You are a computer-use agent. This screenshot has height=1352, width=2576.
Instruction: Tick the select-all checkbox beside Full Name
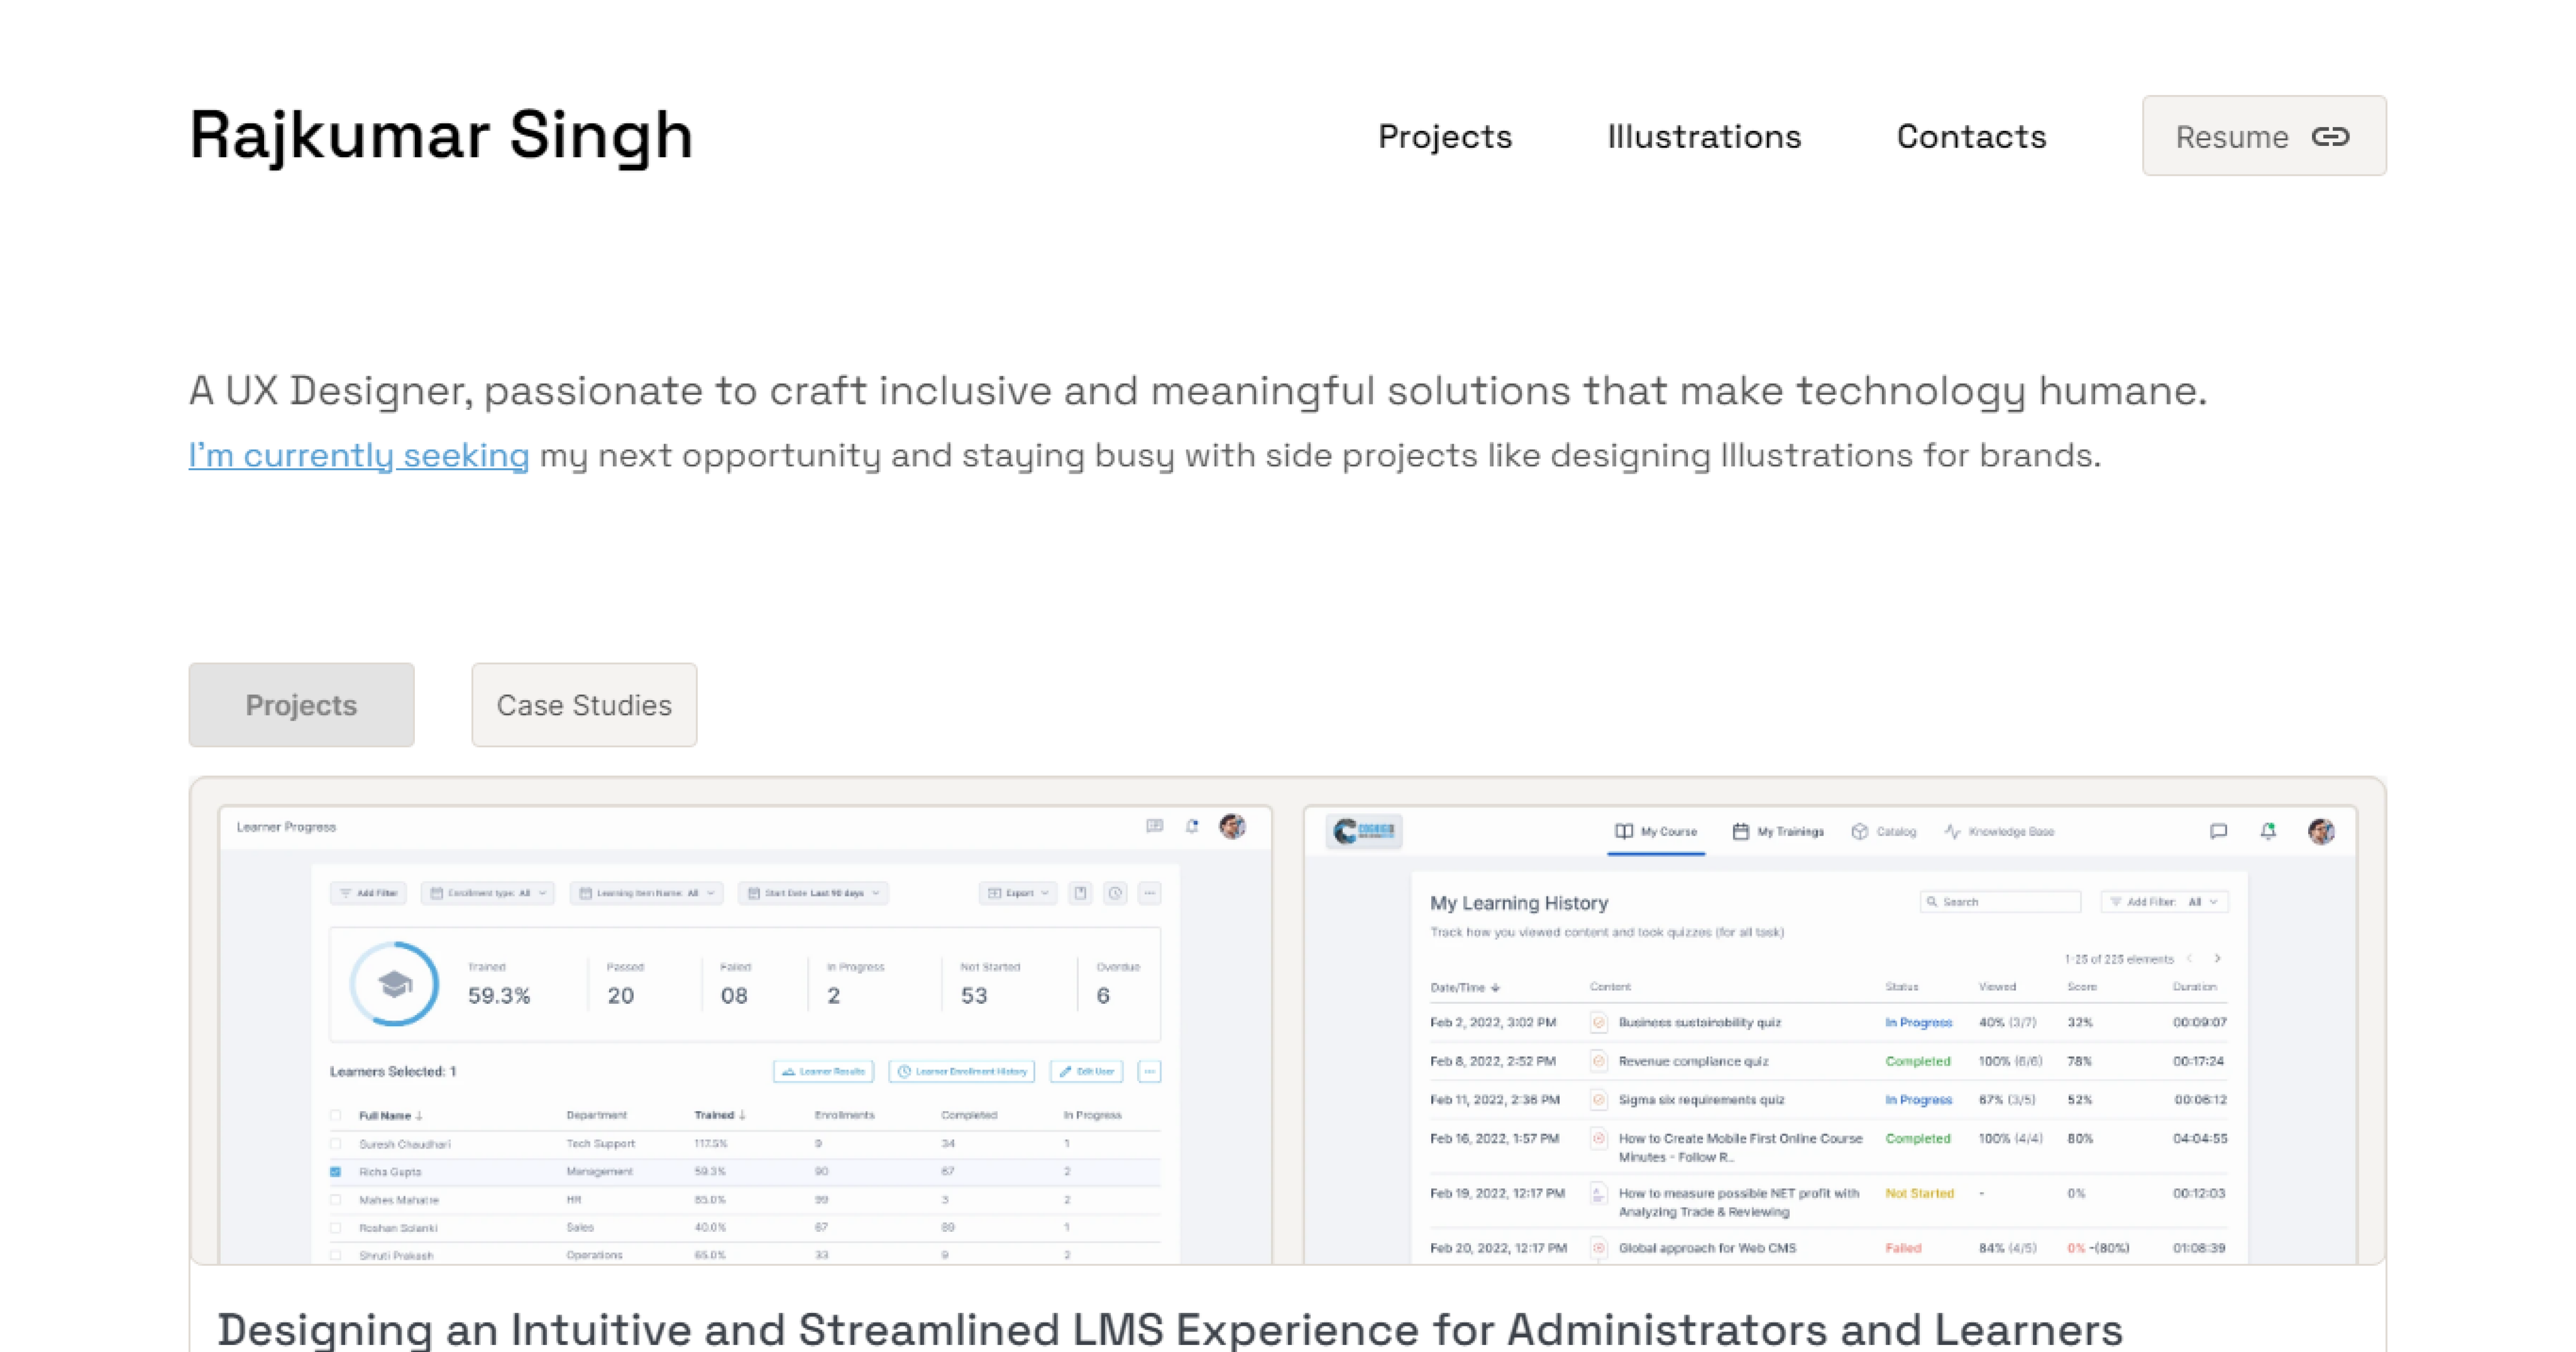coord(336,1115)
